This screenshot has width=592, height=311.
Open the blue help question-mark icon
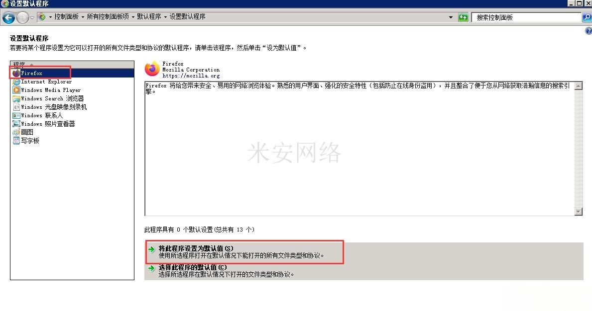[589, 31]
